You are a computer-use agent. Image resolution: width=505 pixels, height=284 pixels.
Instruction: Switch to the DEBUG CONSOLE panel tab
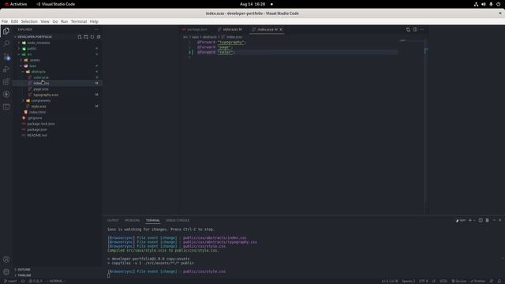(178, 221)
